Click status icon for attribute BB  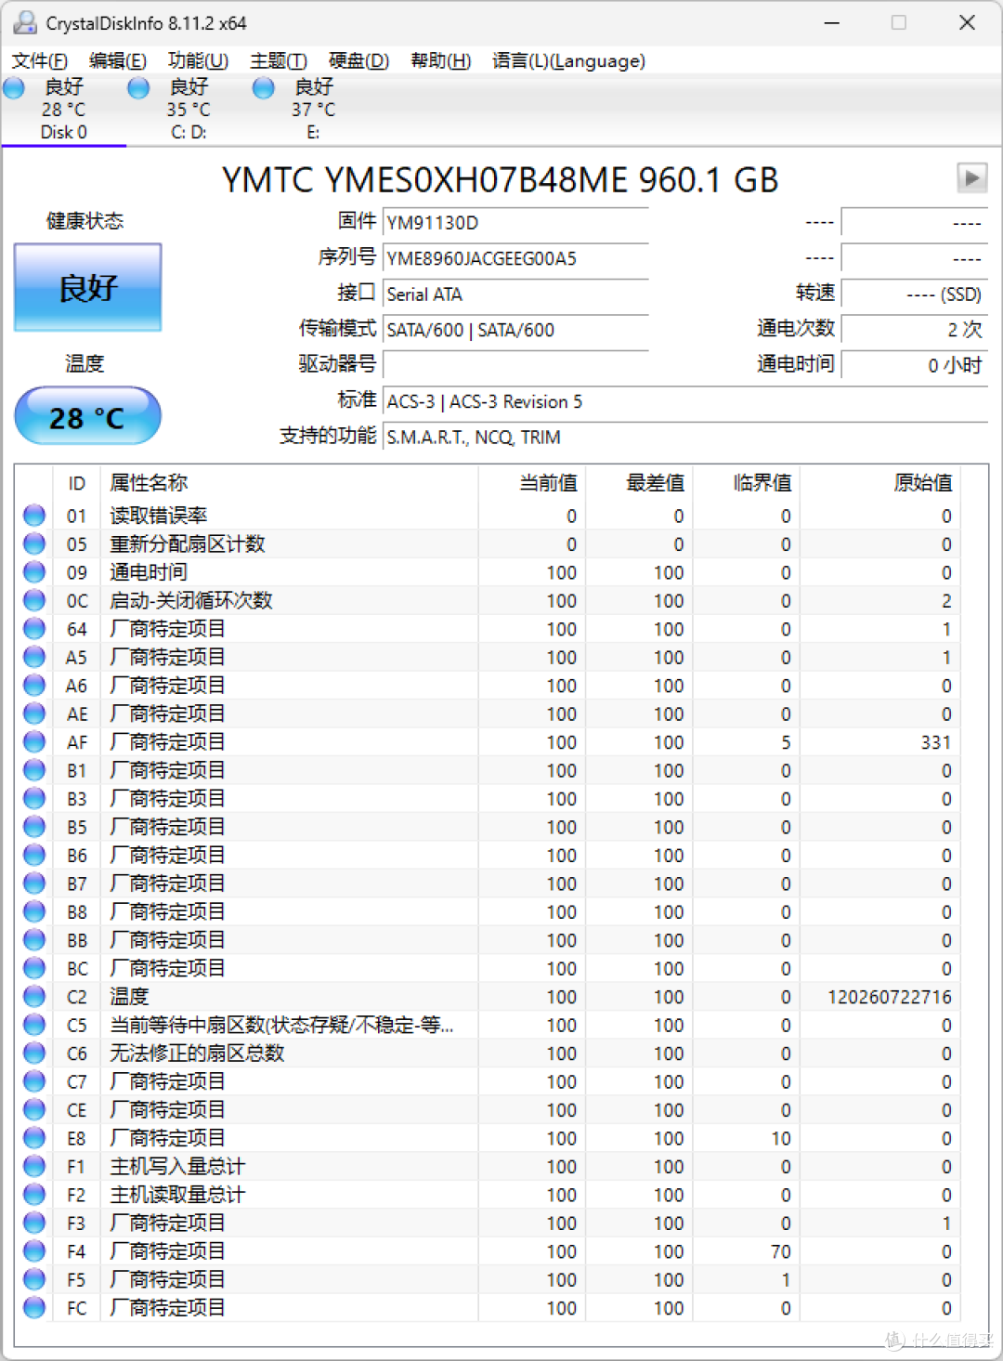[x=34, y=939]
